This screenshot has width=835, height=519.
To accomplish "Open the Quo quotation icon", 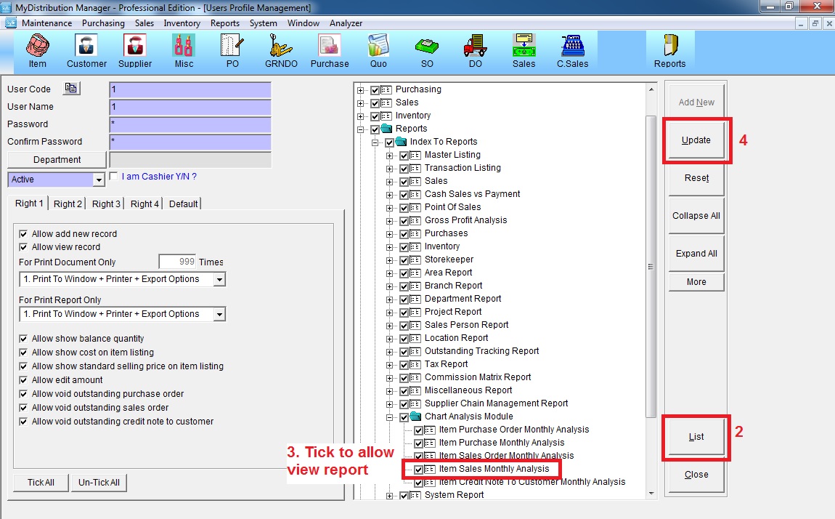I will coord(378,50).
